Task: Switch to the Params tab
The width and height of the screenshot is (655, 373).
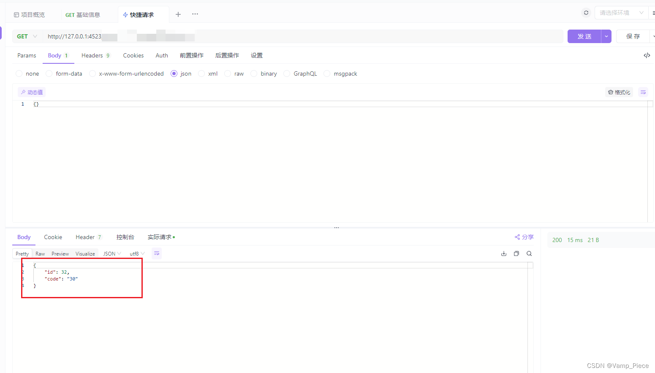Action: click(x=27, y=55)
